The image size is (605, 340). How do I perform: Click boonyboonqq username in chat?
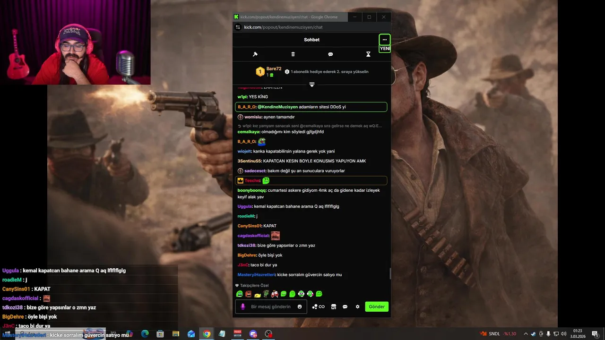[252, 190]
